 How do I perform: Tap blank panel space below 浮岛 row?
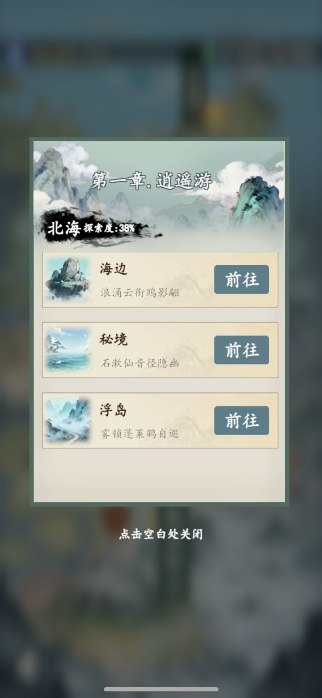point(160,476)
